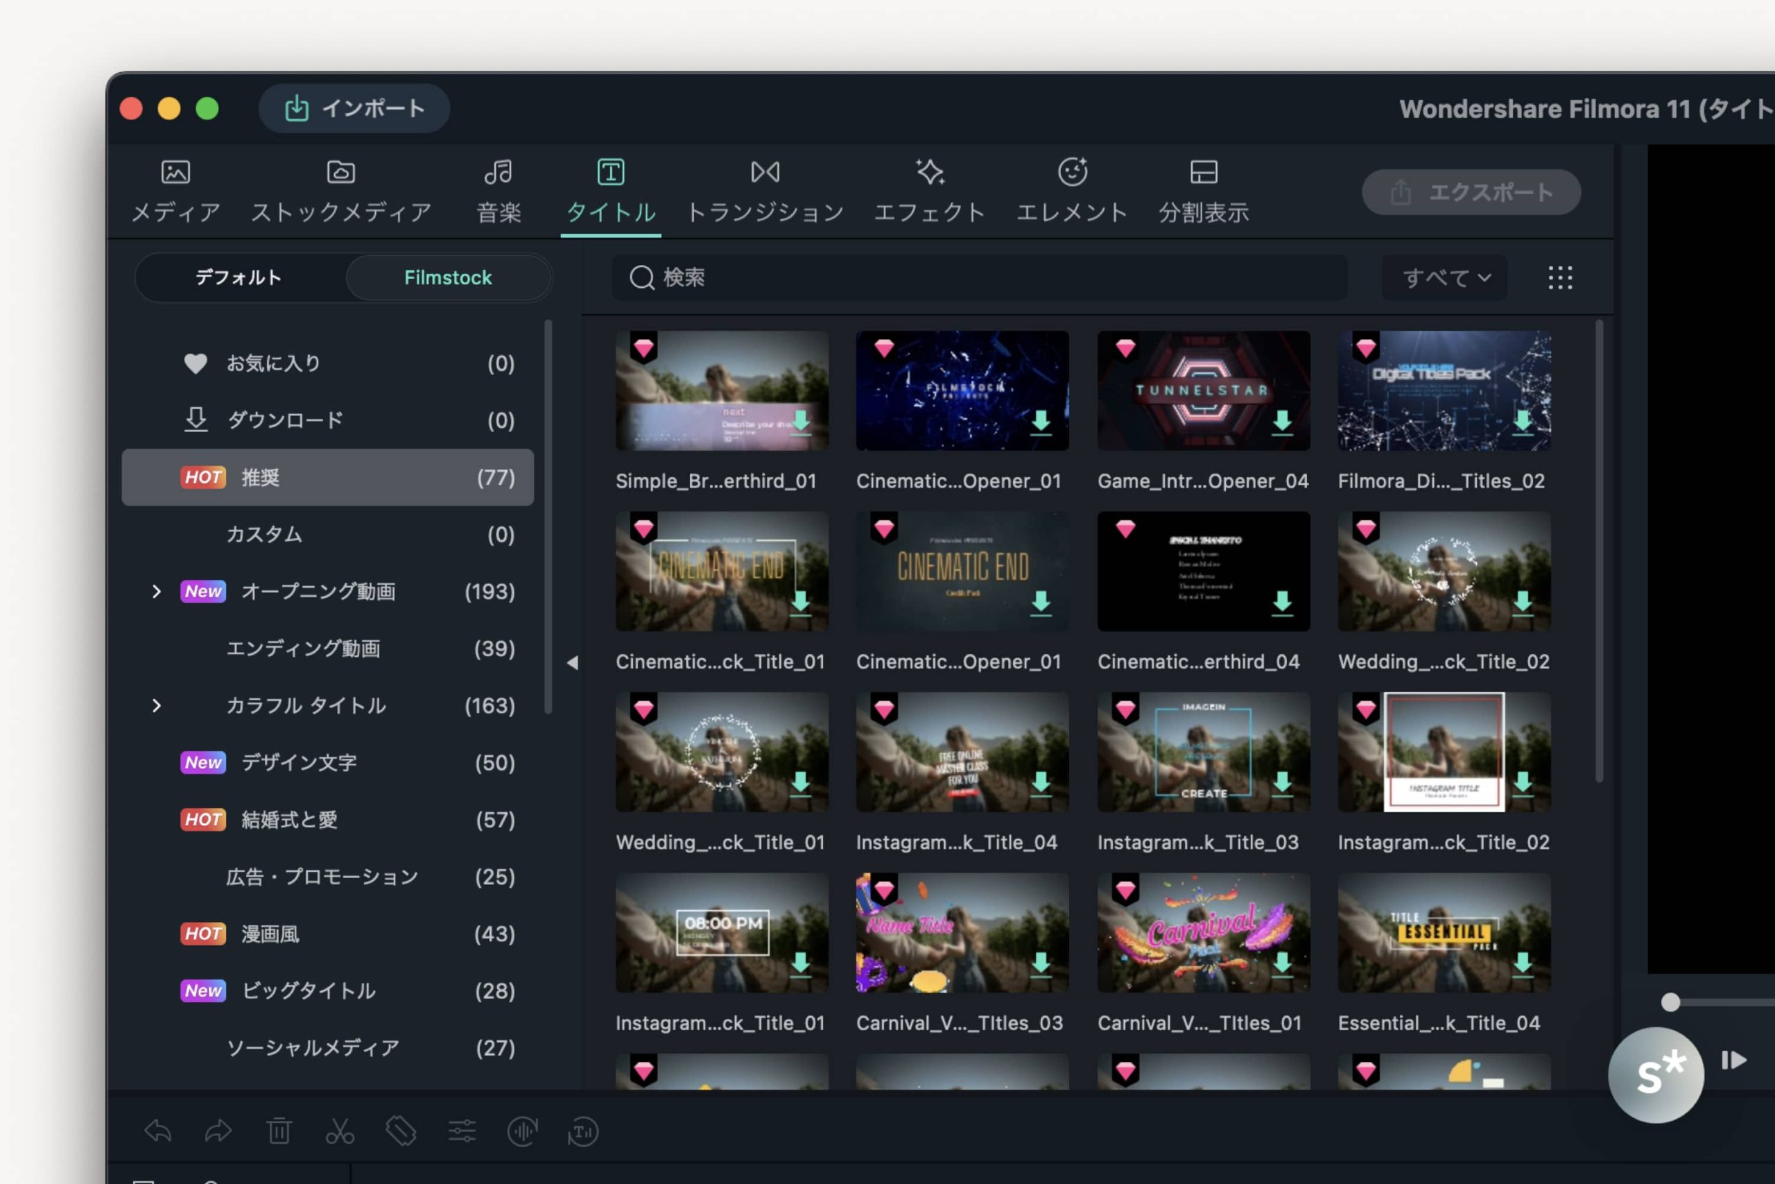Select the エンディング動画 category
The width and height of the screenshot is (1775, 1184).
click(327, 648)
